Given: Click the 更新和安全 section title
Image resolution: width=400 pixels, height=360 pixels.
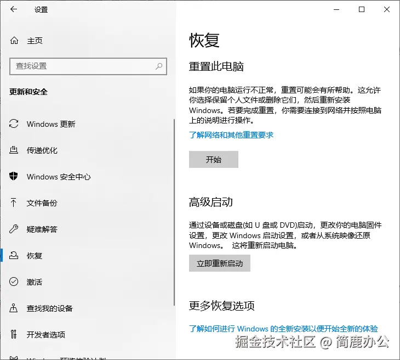Looking at the screenshot, I should click(28, 92).
